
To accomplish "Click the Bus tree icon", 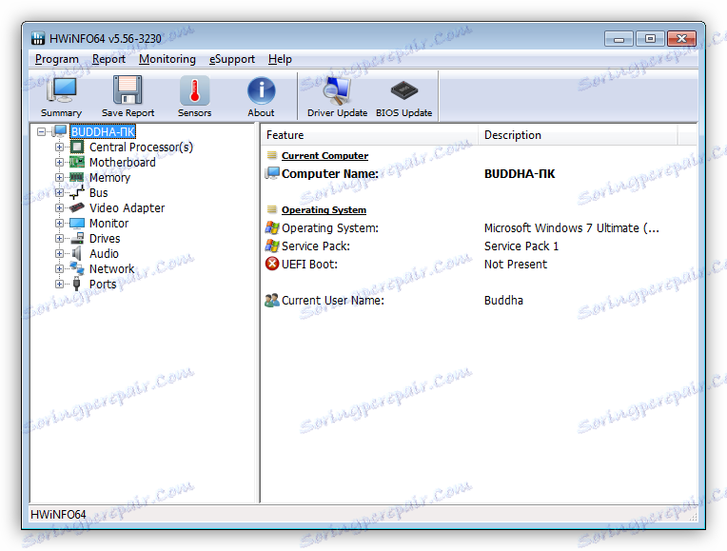I will click(77, 192).
